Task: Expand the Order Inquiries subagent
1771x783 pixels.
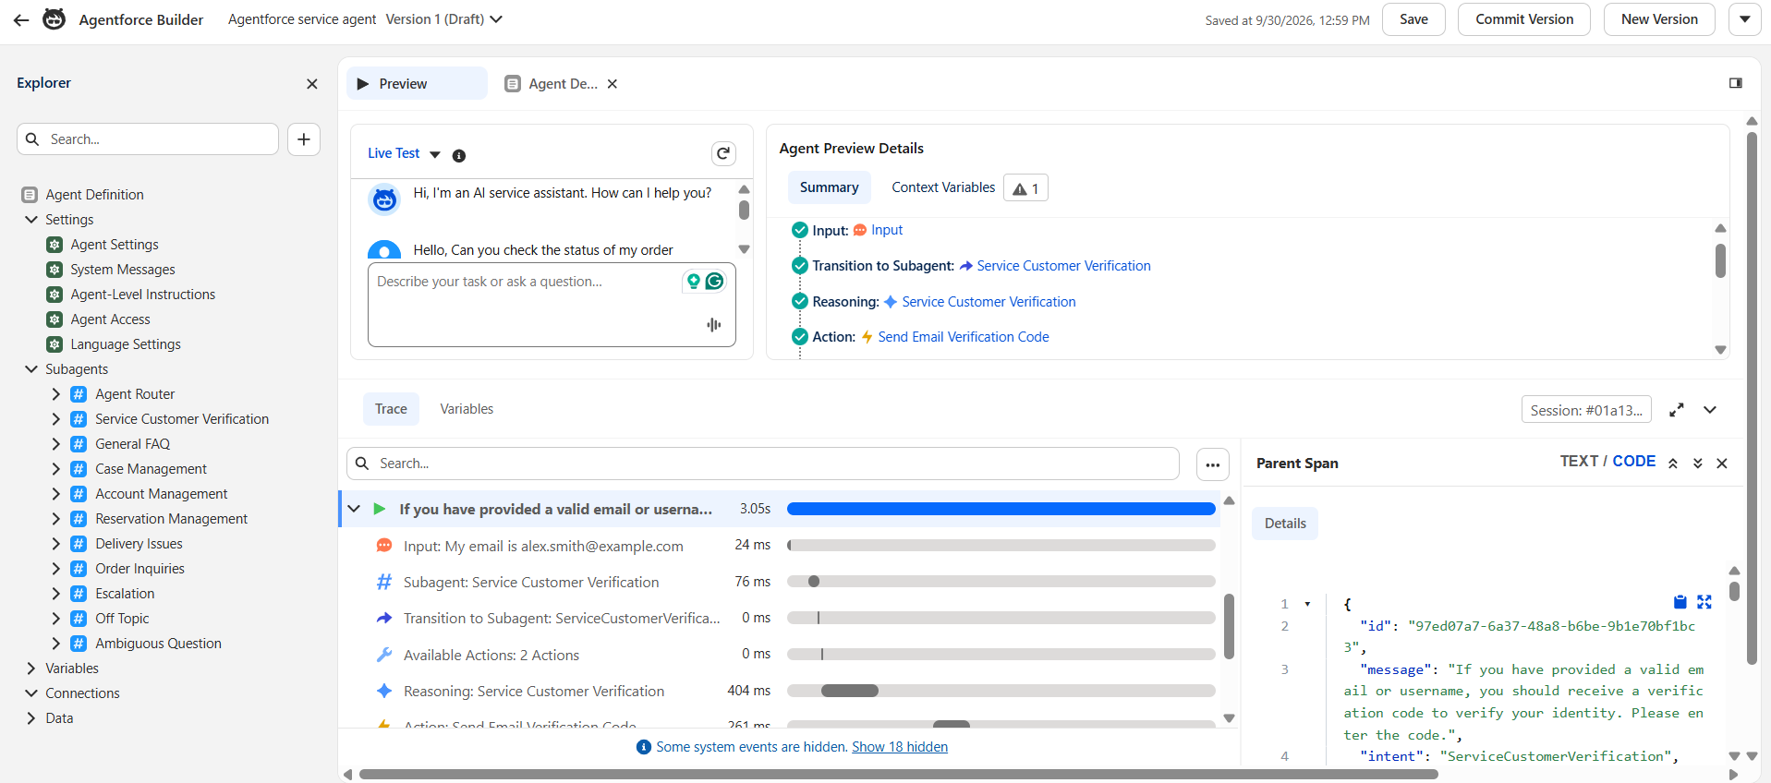Action: click(55, 569)
